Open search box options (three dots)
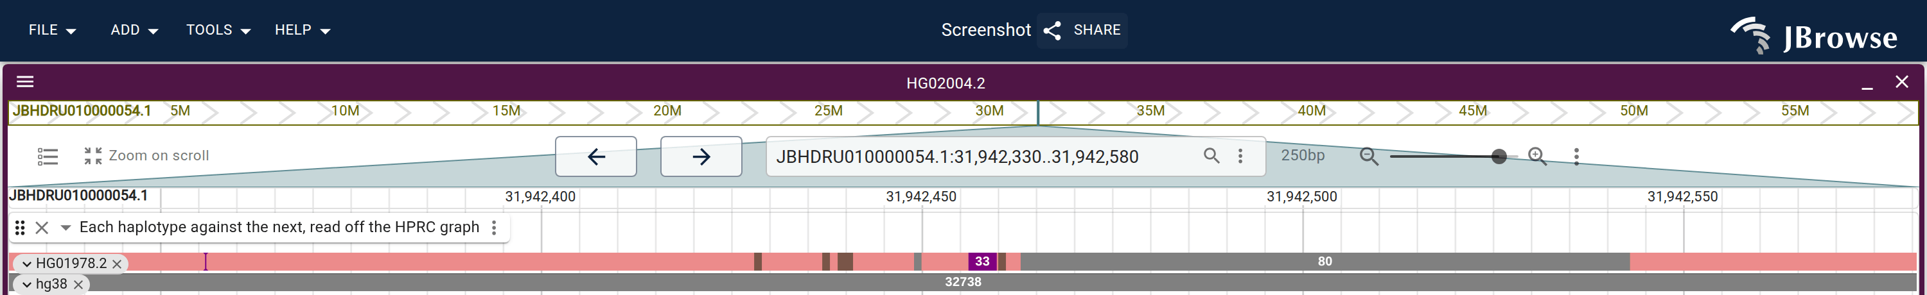The image size is (1927, 295). coord(1240,155)
